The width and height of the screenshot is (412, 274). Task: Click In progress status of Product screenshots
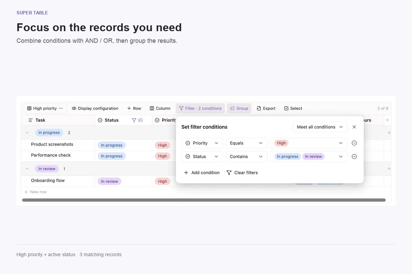click(112, 145)
